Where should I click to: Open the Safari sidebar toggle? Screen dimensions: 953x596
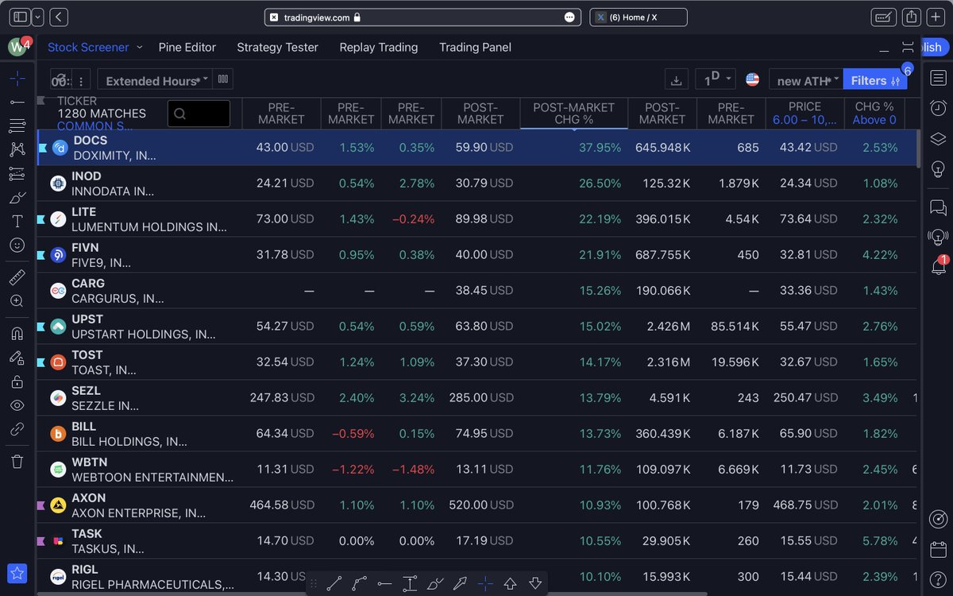tap(20, 17)
